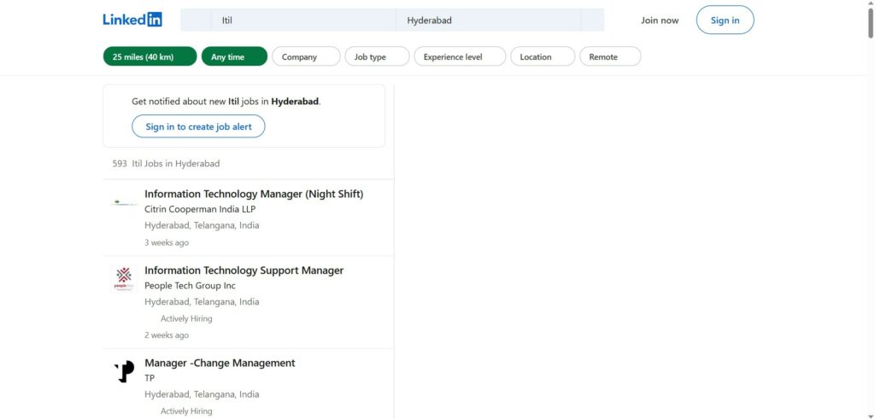Click the TP company logo
This screenshot has height=419, width=875.
[124, 372]
